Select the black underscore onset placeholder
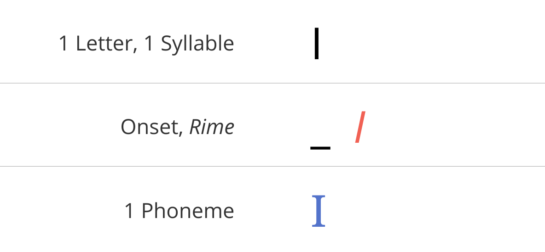Viewport: 545px width, 252px height. (320, 148)
